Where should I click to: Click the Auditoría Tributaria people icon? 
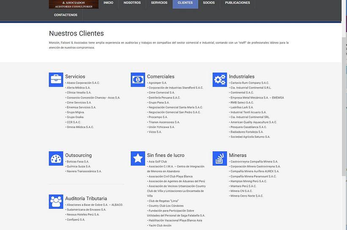tap(56, 202)
